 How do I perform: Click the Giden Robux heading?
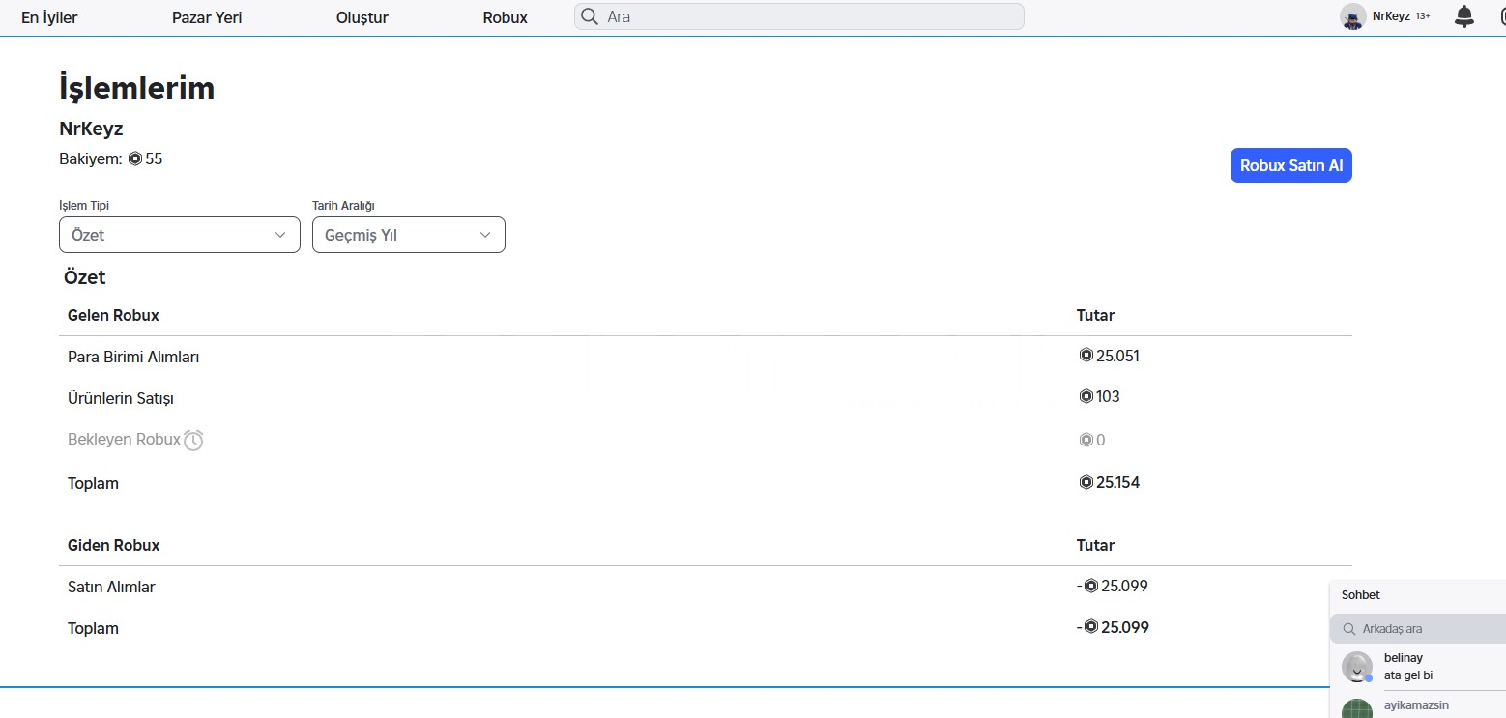[114, 545]
